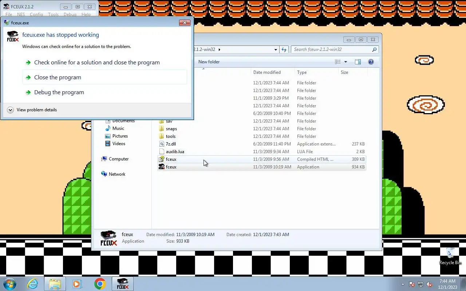
Task: Select the auxlib.lua file
Action: (x=261, y=152)
